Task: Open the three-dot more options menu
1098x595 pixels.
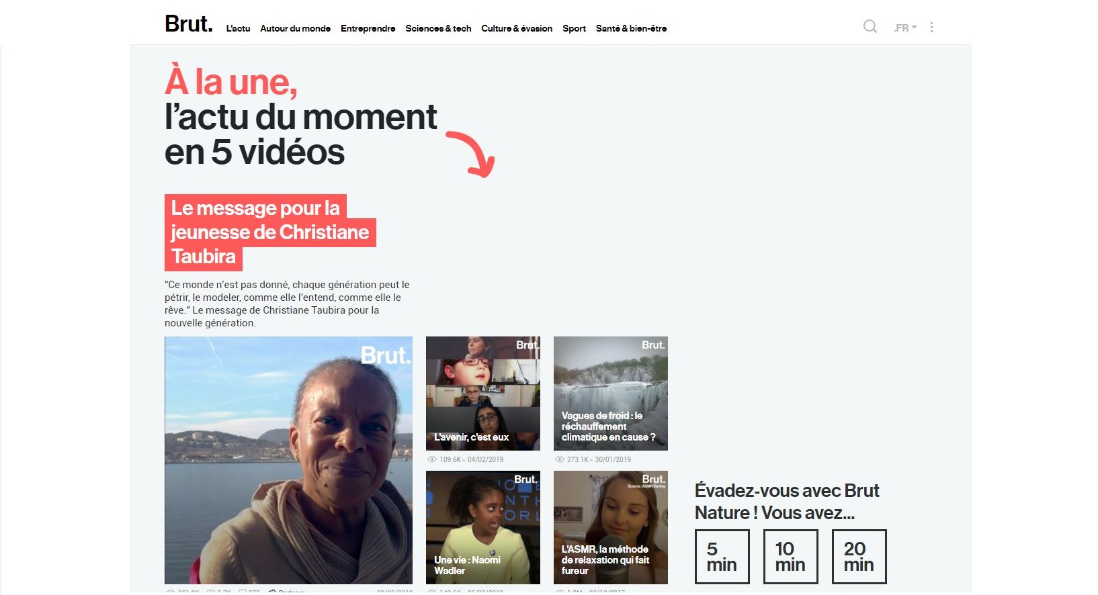Action: coord(931,28)
